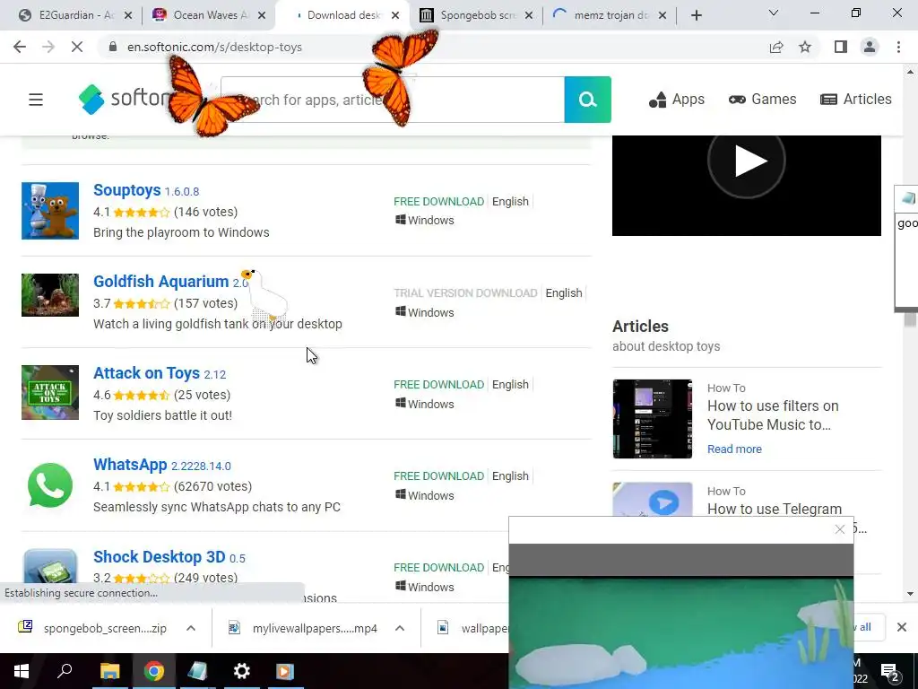Click the page scrollbar down arrow

pos(911,594)
